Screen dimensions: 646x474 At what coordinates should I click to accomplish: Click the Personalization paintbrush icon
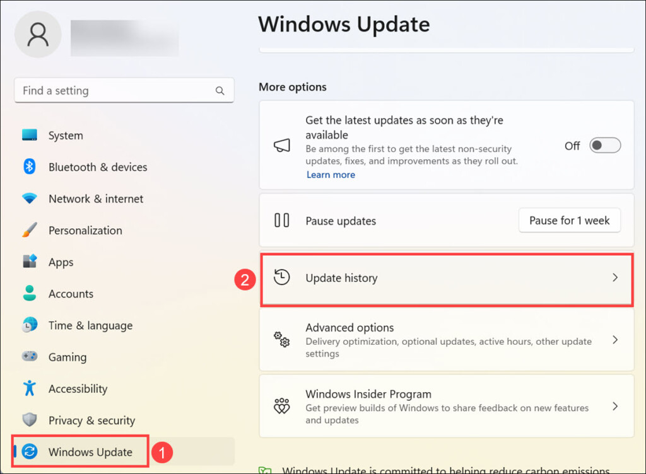point(30,230)
